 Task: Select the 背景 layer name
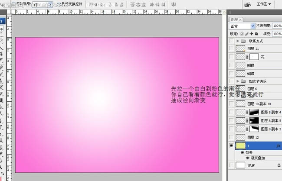point(251,165)
